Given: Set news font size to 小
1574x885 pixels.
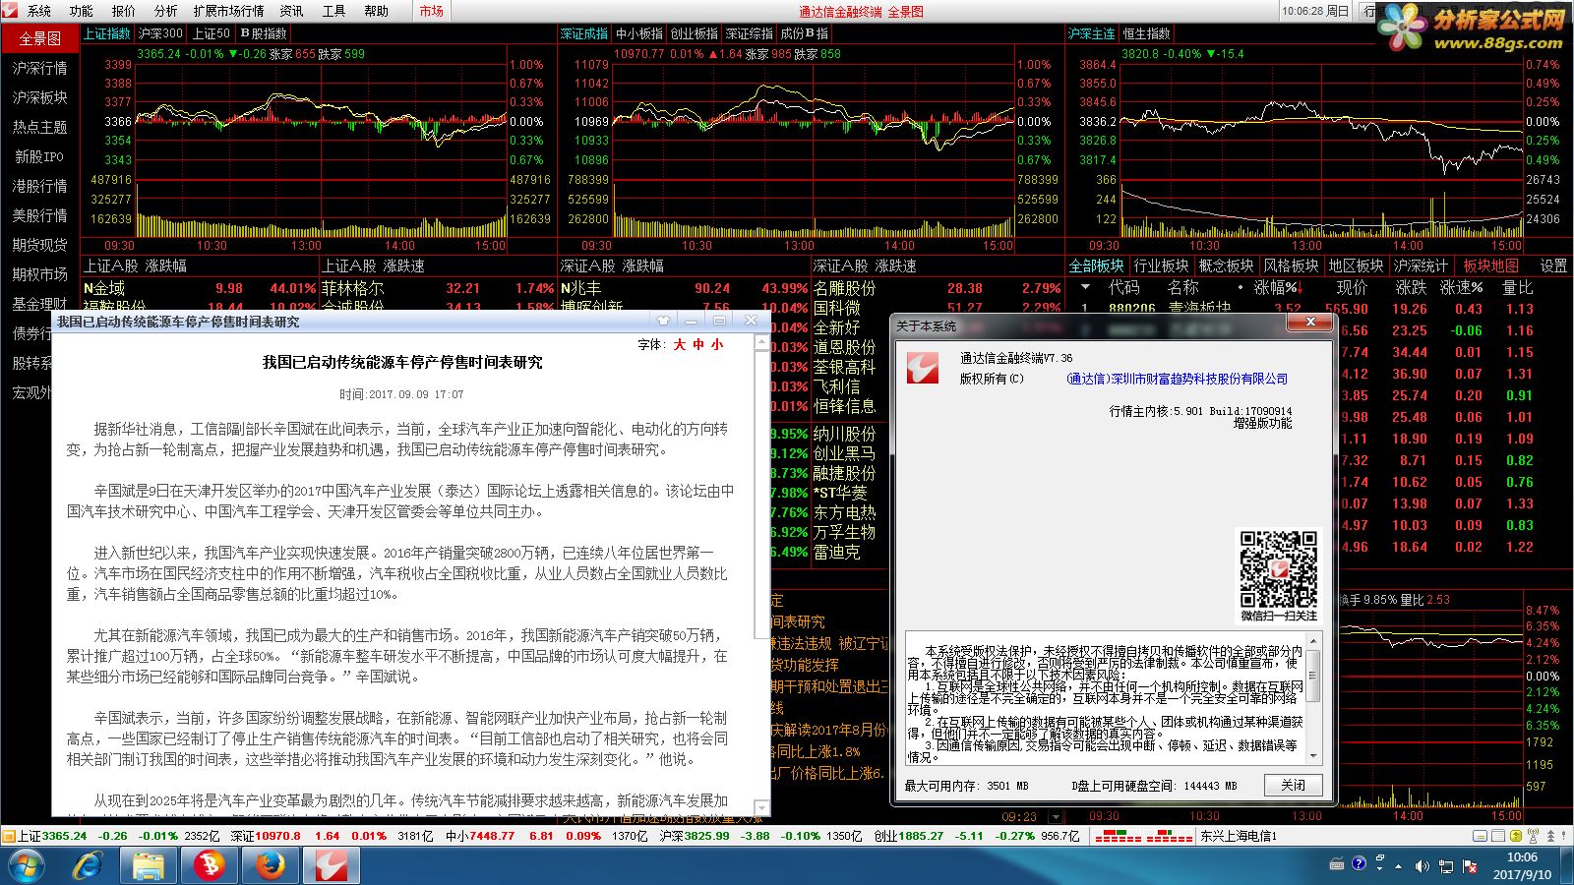Looking at the screenshot, I should point(717,344).
